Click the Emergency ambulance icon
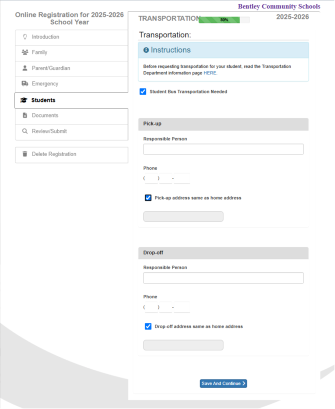335x409 pixels. pyautogui.click(x=25, y=83)
